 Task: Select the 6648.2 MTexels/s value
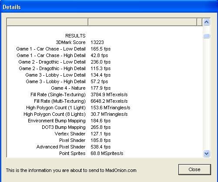point(109,101)
